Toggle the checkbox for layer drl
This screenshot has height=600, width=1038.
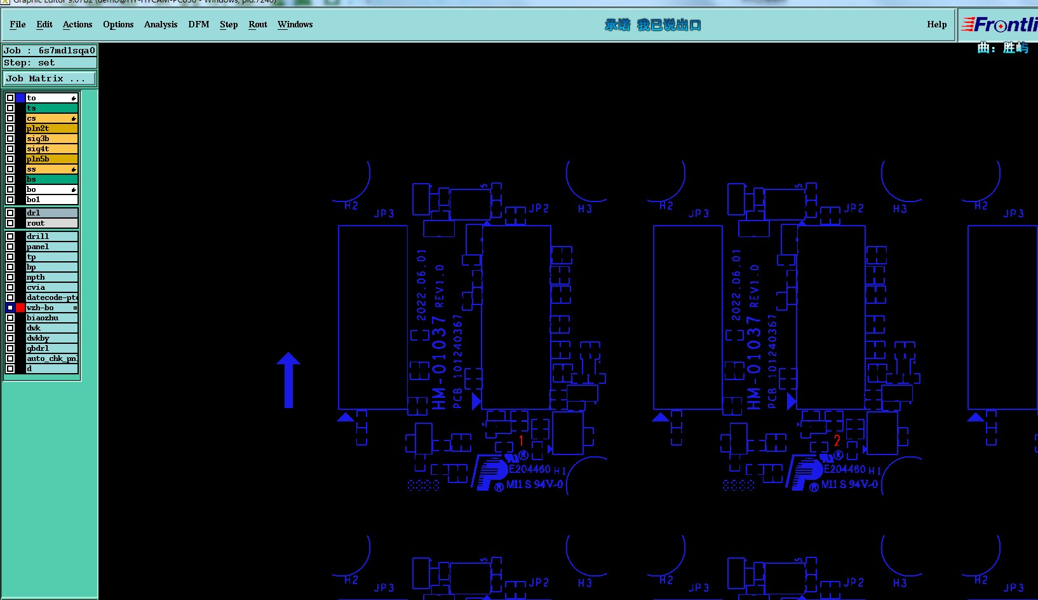[10, 213]
